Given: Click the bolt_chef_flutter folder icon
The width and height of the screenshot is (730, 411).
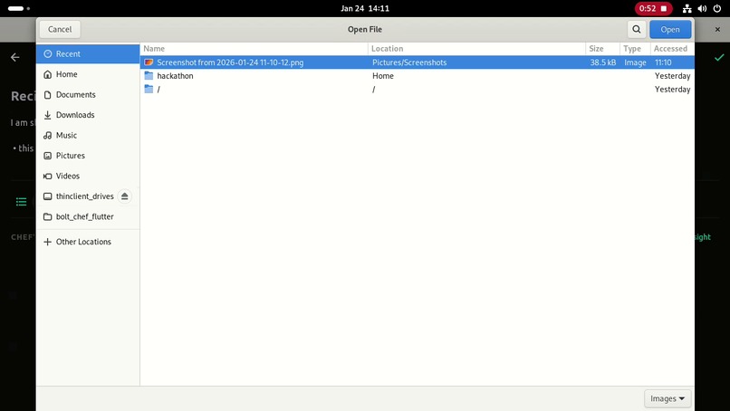Looking at the screenshot, I should 47,217.
